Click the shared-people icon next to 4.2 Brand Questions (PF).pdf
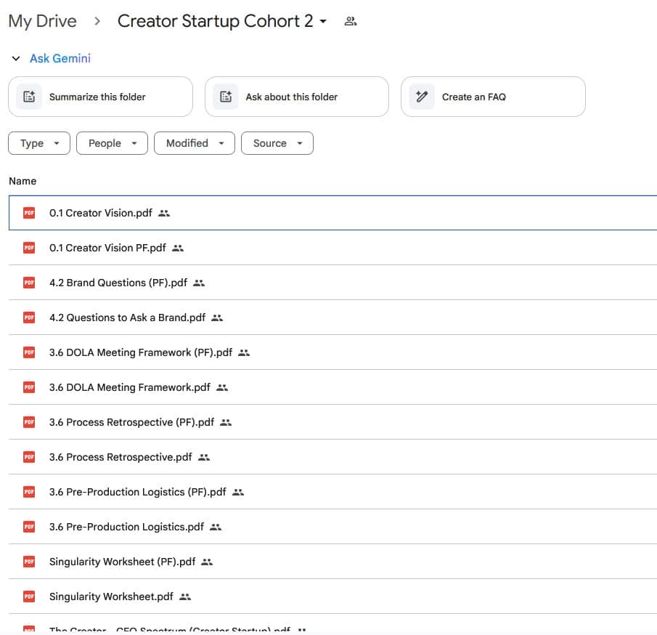This screenshot has height=635, width=657. tap(198, 283)
